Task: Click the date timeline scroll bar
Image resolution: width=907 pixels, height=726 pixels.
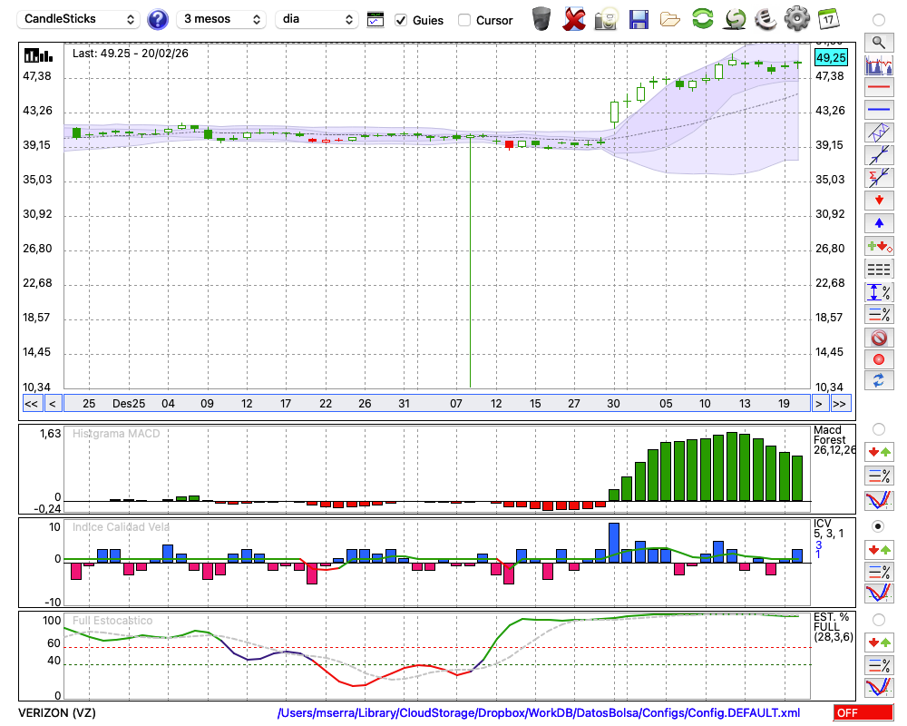Action: point(435,404)
